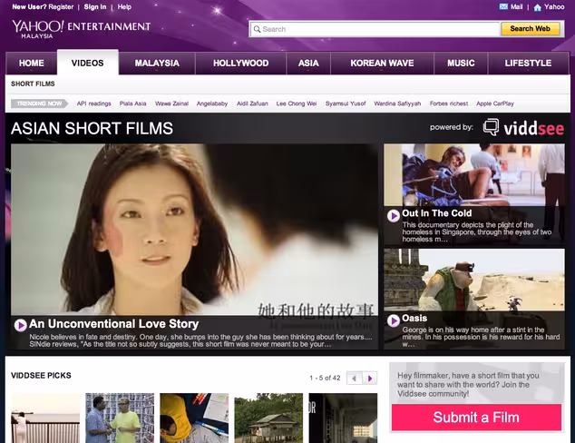Click the Submit a Film button
The width and height of the screenshot is (575, 443).
476,418
